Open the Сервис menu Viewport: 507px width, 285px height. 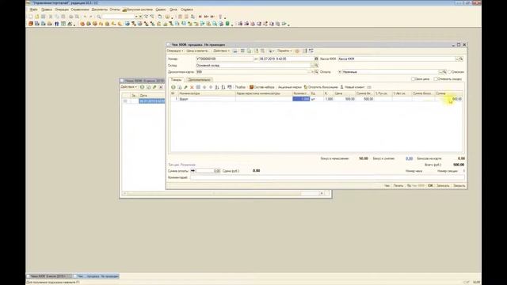pos(160,9)
